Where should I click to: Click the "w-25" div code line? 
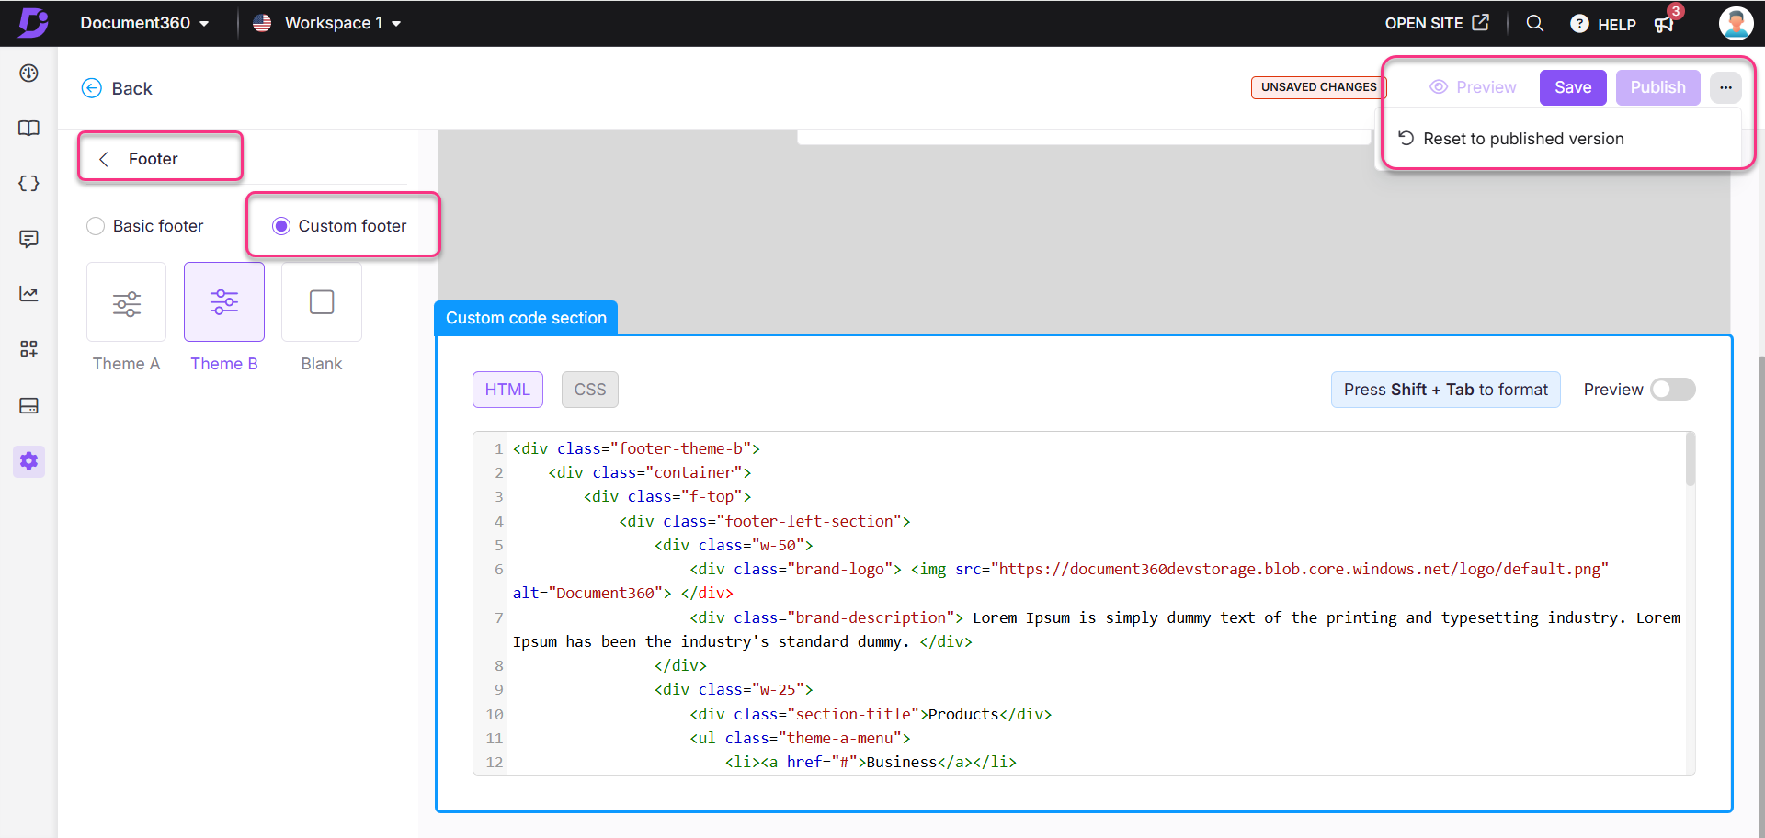[734, 689]
